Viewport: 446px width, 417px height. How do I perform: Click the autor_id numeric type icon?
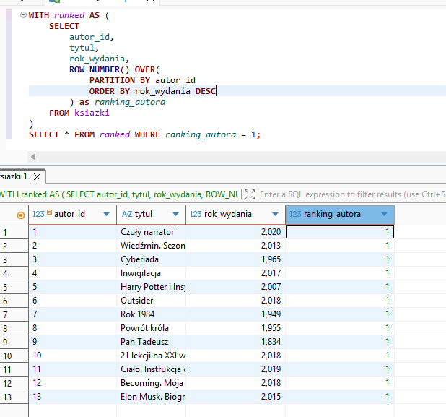click(x=38, y=215)
